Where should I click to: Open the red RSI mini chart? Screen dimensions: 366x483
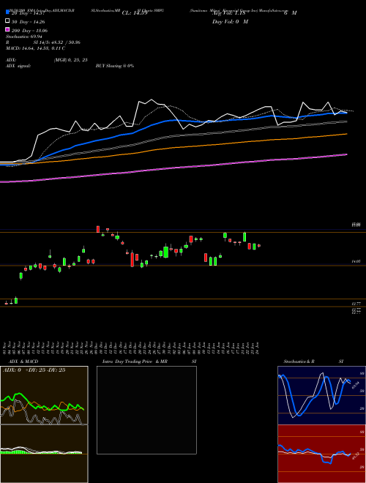pyautogui.click(x=321, y=454)
